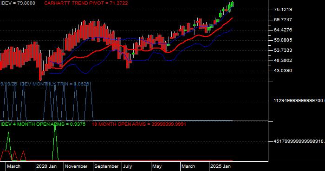Screen dimensions: 325x171
Task: Select the 43.0390 price axis value
Action: [x=283, y=71]
